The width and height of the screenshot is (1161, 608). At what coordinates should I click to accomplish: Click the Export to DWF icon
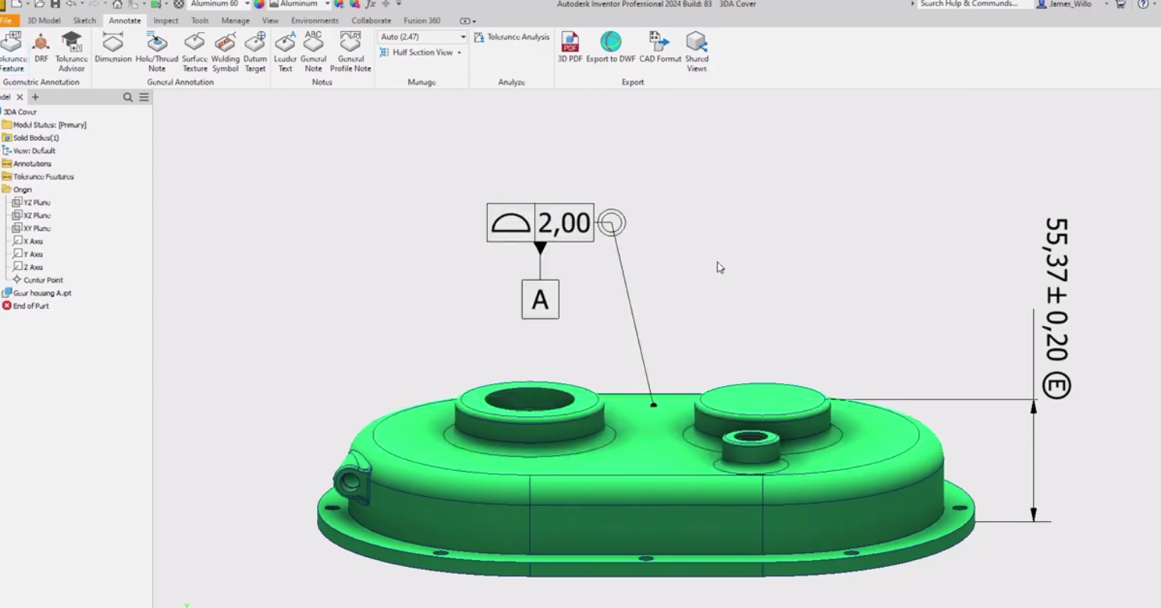pyautogui.click(x=610, y=46)
